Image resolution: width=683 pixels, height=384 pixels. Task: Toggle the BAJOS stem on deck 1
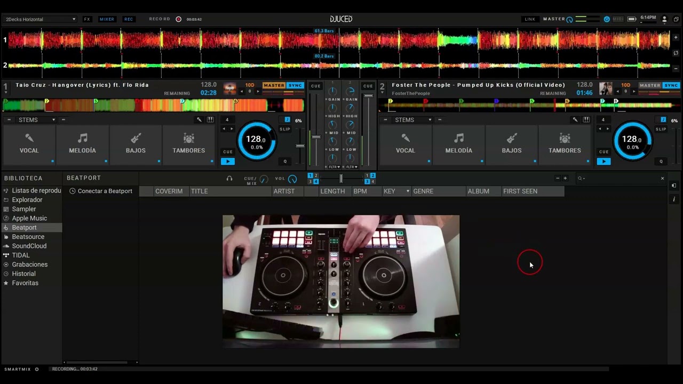tap(136, 144)
